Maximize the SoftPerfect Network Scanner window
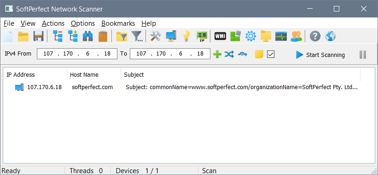378x175 pixels. click(x=337, y=9)
